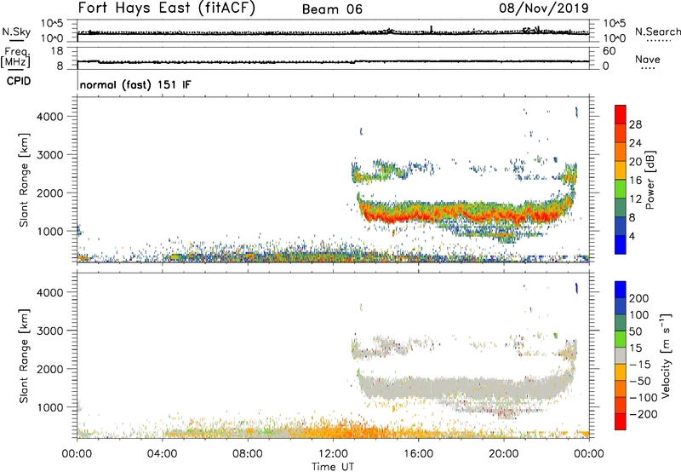Click the '12:00' time axis label

point(333,454)
